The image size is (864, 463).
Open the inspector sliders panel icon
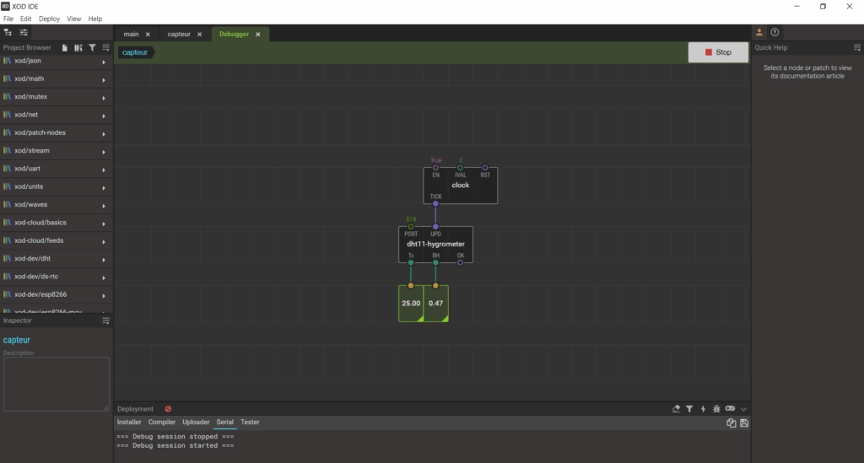point(24,33)
